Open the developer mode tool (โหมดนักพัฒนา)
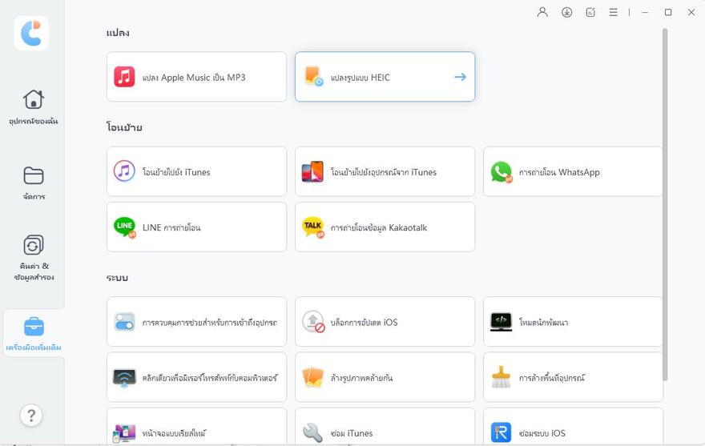 (x=572, y=322)
